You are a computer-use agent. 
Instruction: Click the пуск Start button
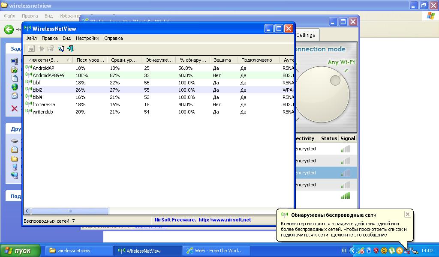tap(21, 251)
